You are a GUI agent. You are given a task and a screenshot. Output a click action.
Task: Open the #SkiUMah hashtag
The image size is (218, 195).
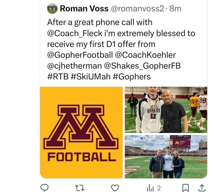tap(91, 77)
